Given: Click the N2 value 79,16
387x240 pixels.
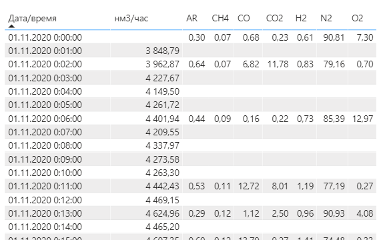Looking at the screenshot, I should [334, 64].
